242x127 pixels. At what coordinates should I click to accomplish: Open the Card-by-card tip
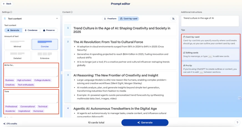210,40
